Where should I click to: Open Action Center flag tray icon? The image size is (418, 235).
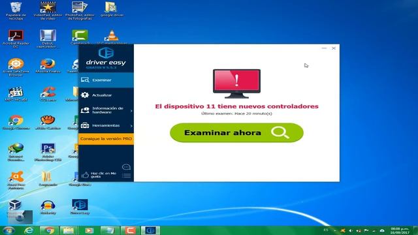tap(366, 230)
